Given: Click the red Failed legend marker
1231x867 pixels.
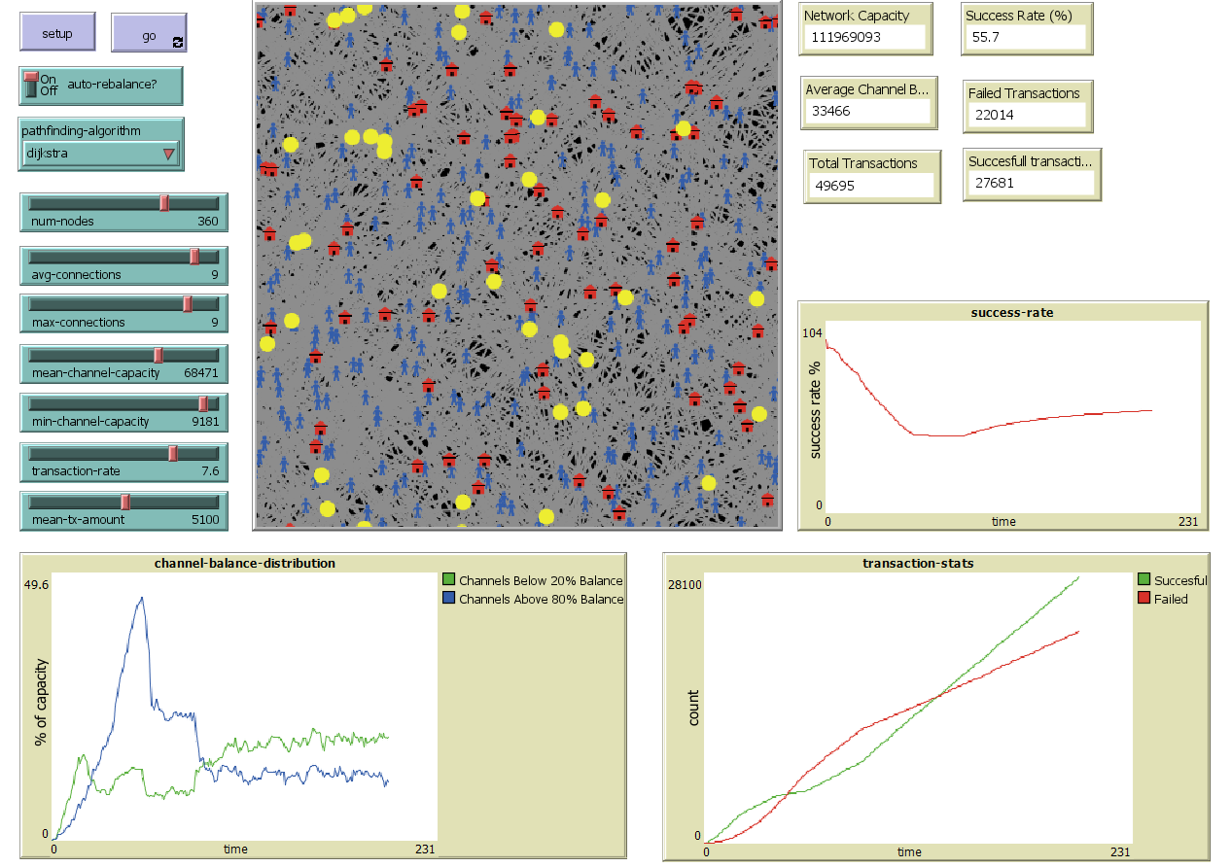Looking at the screenshot, I should [1143, 599].
